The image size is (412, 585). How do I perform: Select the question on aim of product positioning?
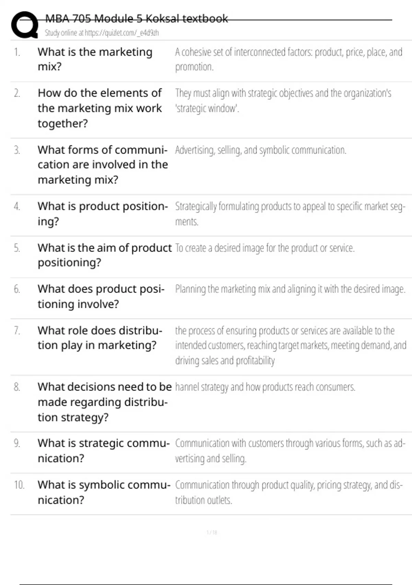tap(104, 255)
